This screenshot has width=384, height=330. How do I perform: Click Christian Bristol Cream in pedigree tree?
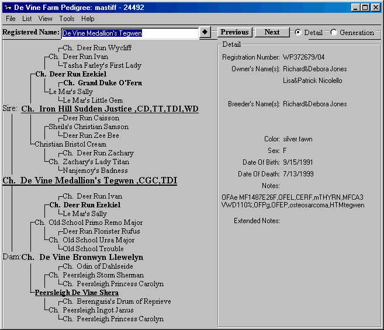click(70, 144)
